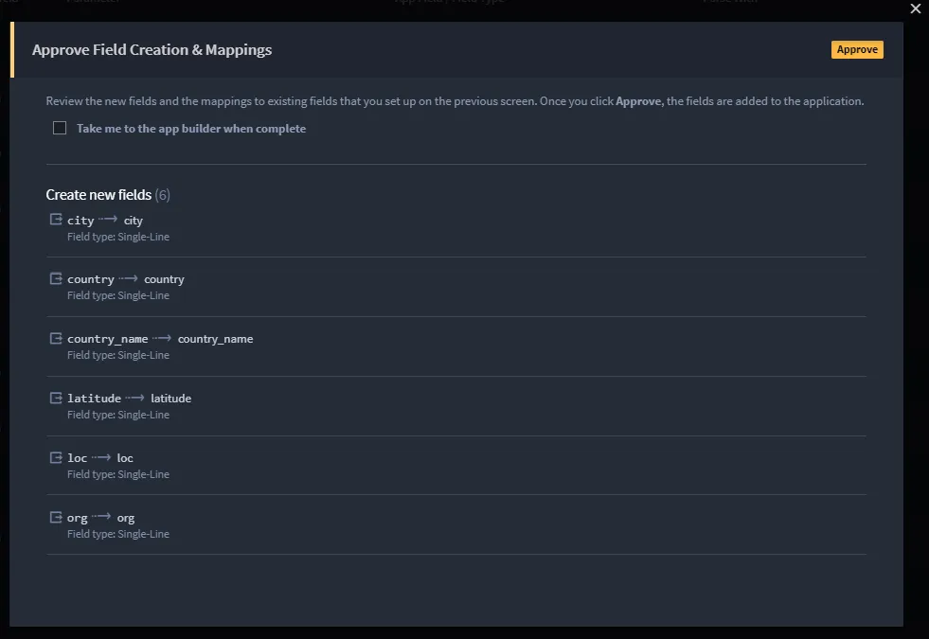Click the field icon beside latitude
Screen dimensions: 929x639
click(x=56, y=398)
